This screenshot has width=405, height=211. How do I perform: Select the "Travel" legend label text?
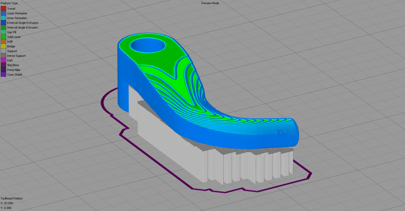(x=11, y=9)
